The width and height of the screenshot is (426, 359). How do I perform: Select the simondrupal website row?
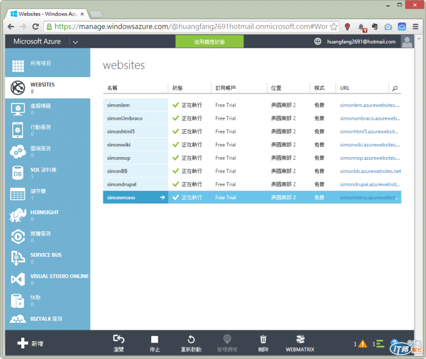pyautogui.click(x=252, y=184)
